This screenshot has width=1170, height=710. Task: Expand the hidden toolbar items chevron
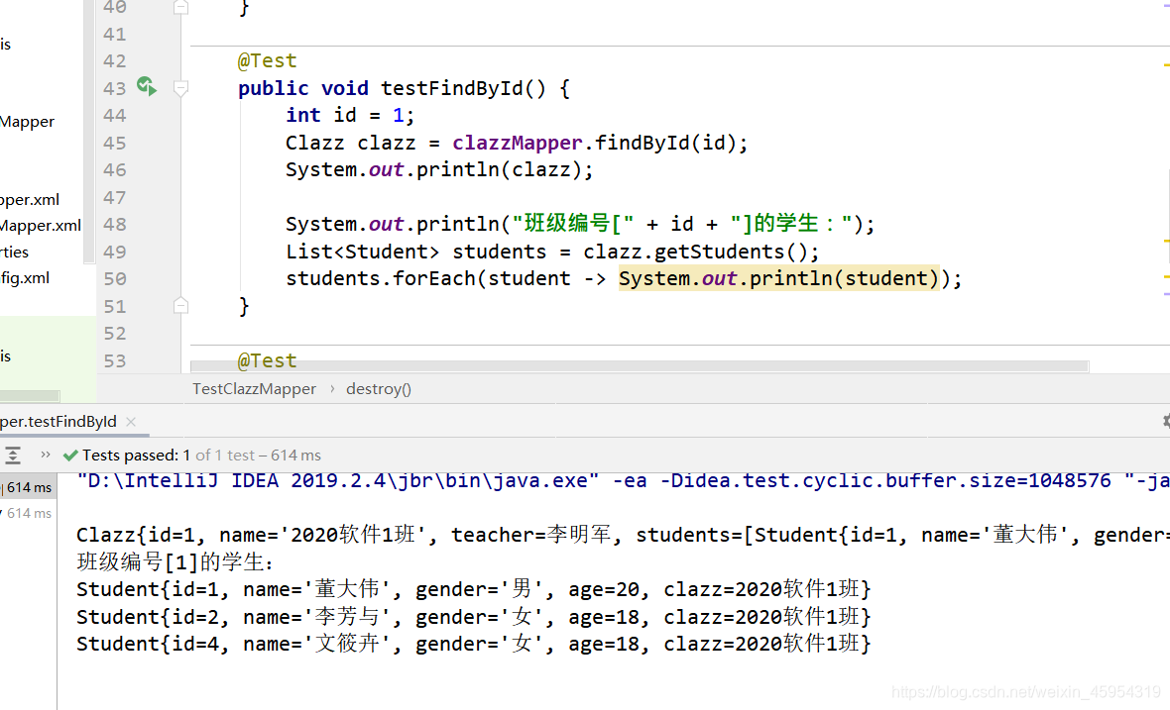[x=46, y=455]
